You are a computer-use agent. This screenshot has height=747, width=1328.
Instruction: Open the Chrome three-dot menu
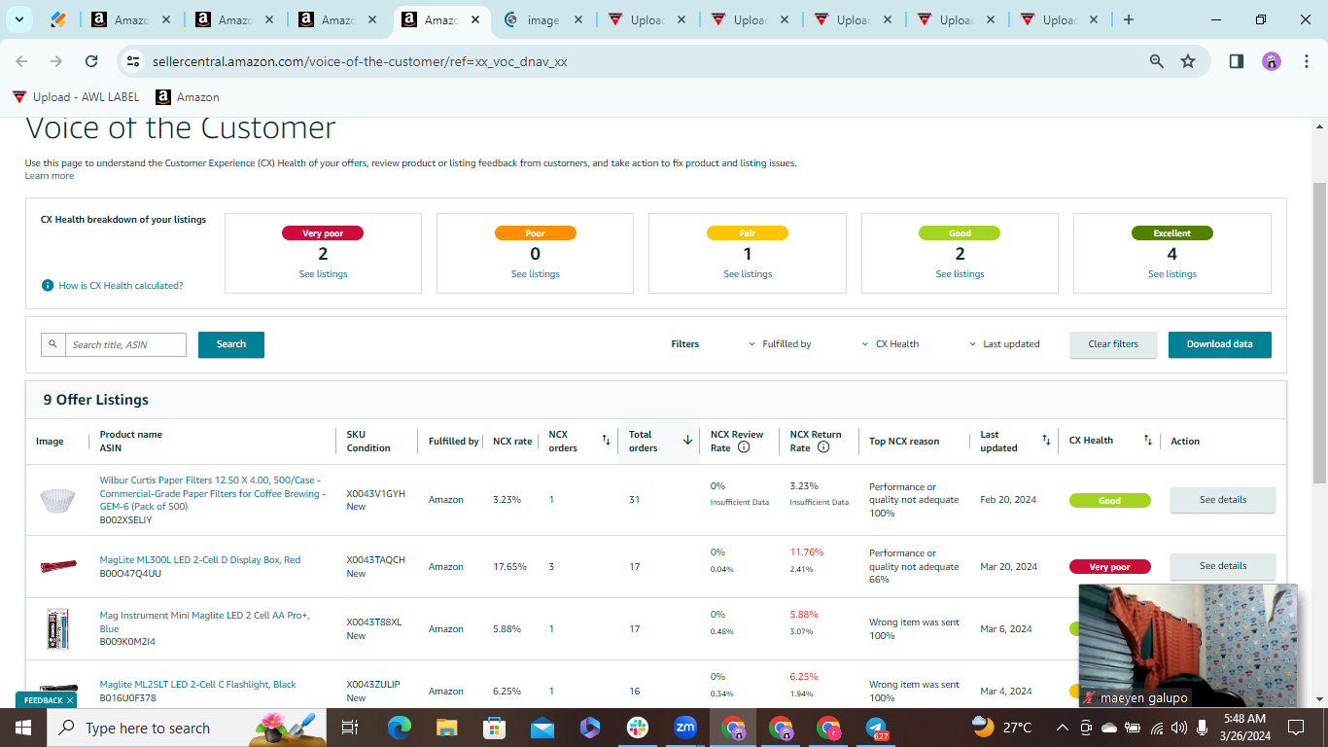point(1306,61)
